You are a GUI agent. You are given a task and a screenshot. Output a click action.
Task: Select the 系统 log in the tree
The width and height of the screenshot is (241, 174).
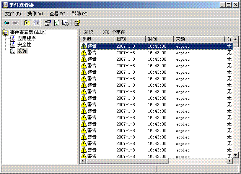pyautogui.click(x=22, y=51)
